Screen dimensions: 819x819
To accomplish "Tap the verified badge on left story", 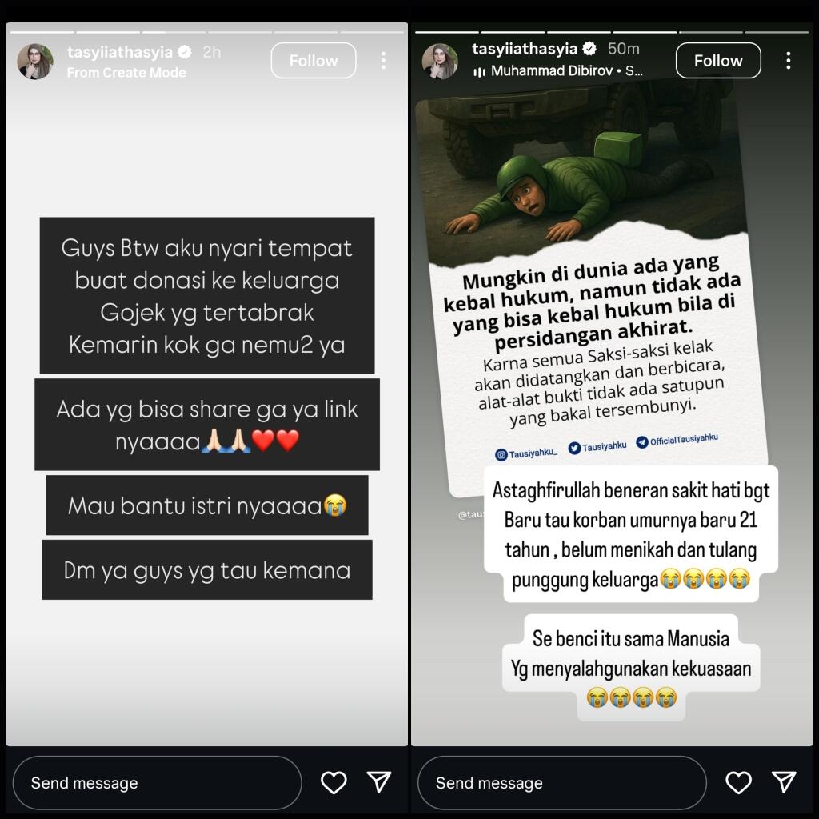I will [x=185, y=52].
